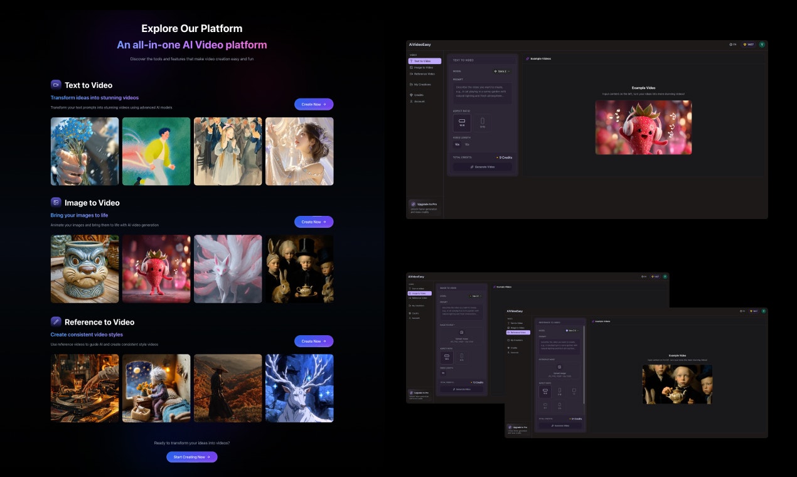This screenshot has height=477, width=797.
Task: Open the Sora 2 model dropdown
Action: [503, 72]
